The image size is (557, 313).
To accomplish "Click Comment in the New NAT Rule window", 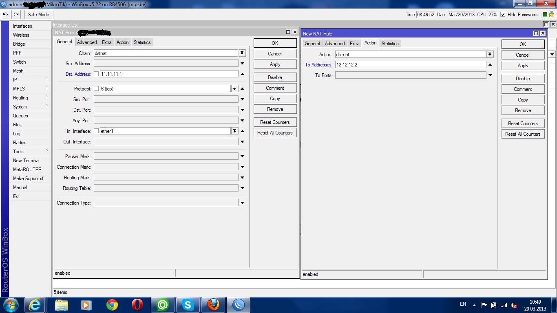I will point(523,89).
